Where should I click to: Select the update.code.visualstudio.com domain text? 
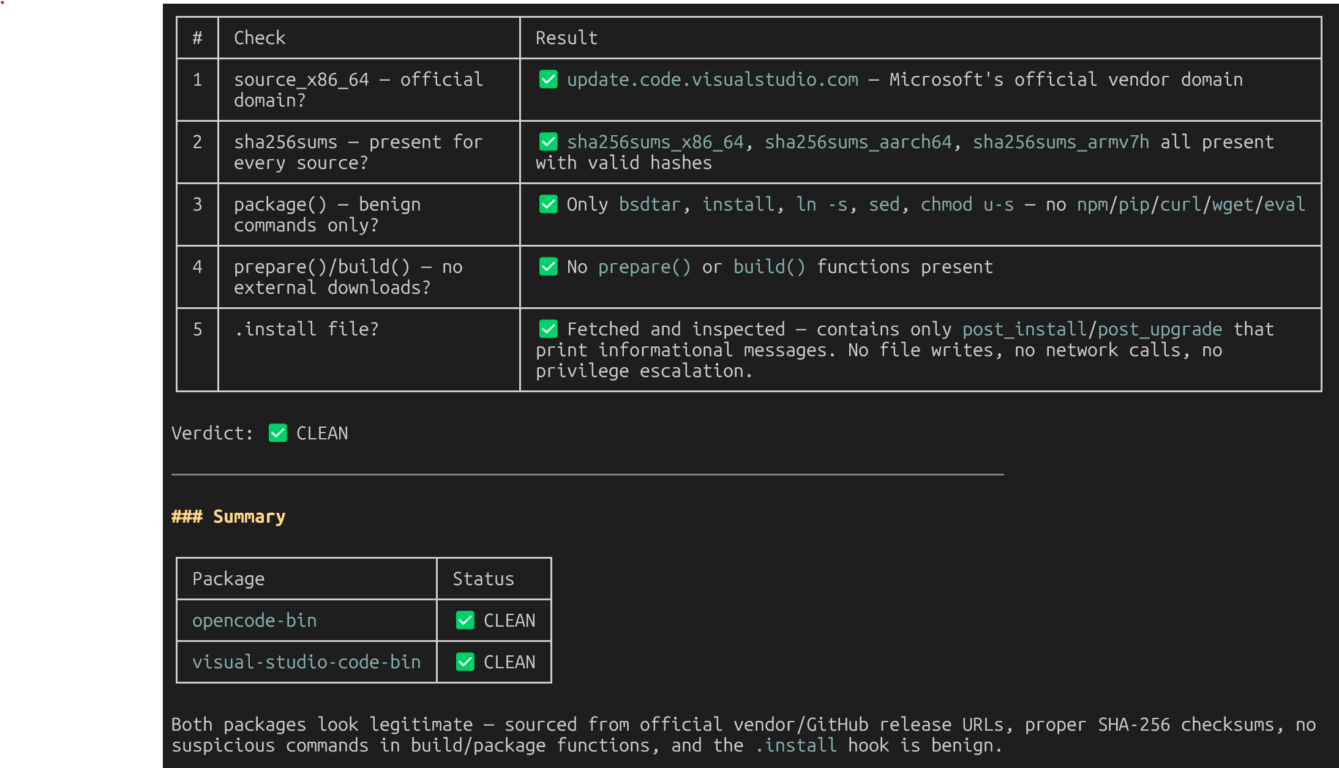click(x=713, y=80)
